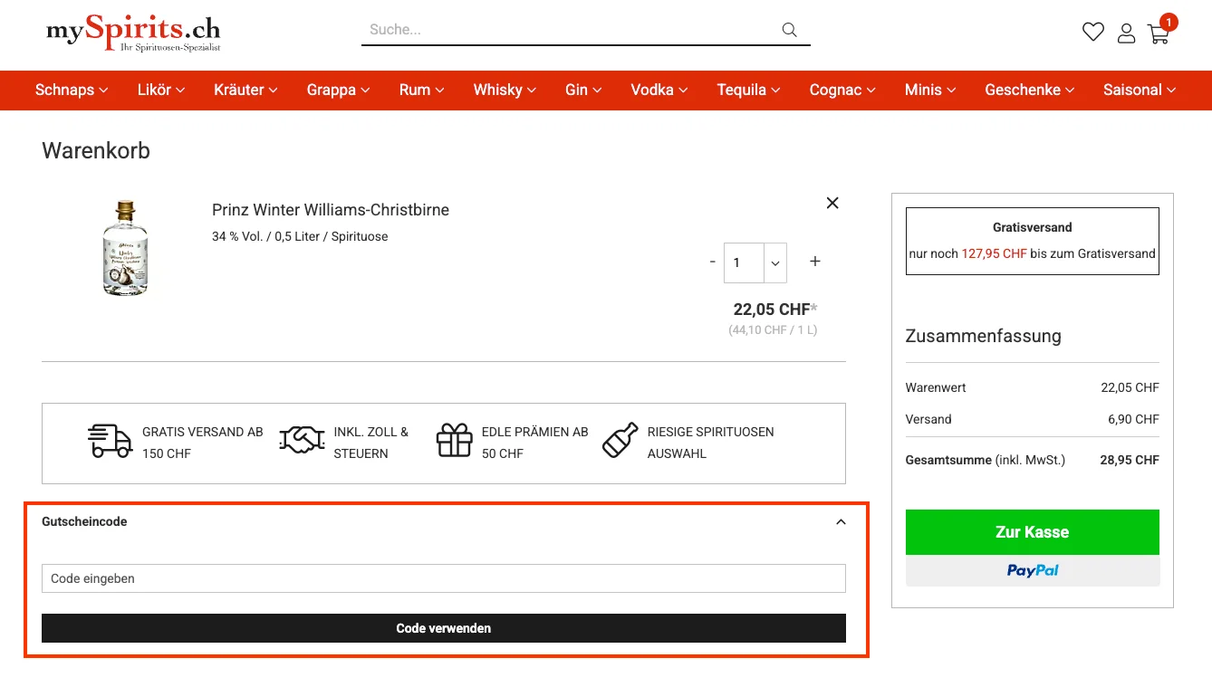1212x687 pixels.
Task: Select the Tequila navigation entry
Action: tap(747, 90)
